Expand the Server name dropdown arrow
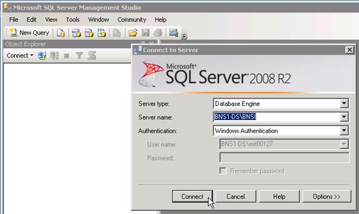This screenshot has width=359, height=214. point(344,117)
